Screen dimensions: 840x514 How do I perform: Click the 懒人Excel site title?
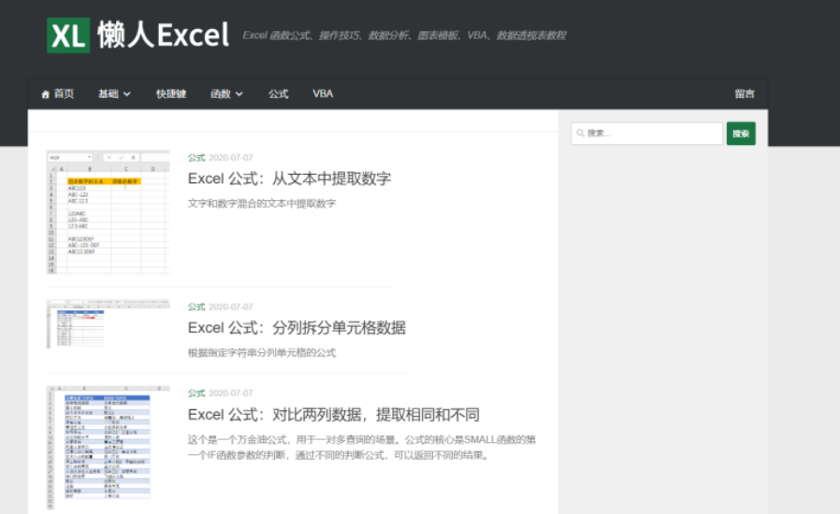coord(163,36)
